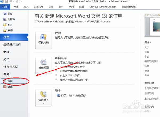160x117 pixels.
Task: Click the Word document icon beside 昨天 17:37
Action: (x=58, y=95)
